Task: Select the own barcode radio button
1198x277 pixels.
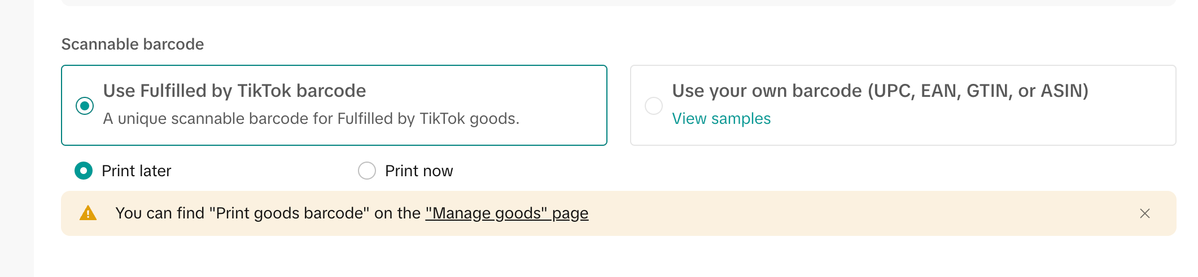Action: click(653, 106)
